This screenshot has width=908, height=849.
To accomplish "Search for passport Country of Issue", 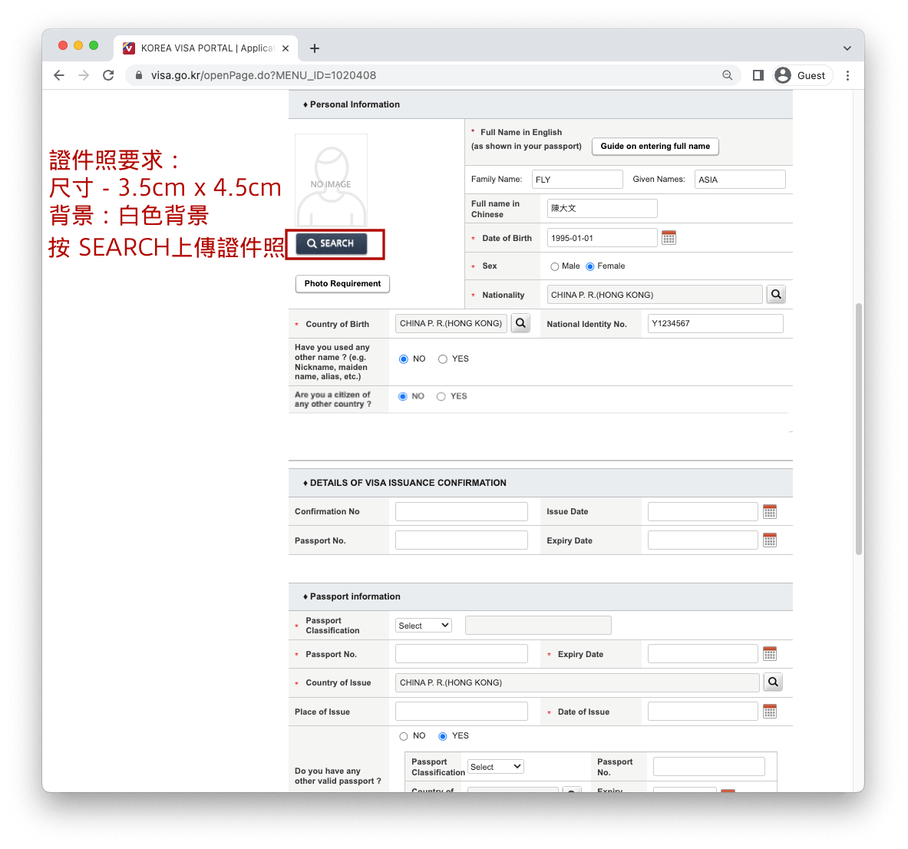I will [773, 682].
